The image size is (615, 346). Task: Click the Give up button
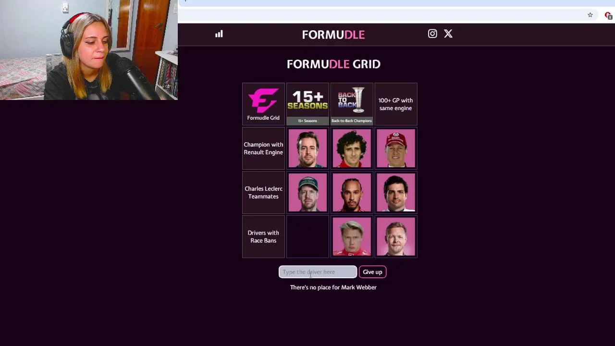pos(372,272)
